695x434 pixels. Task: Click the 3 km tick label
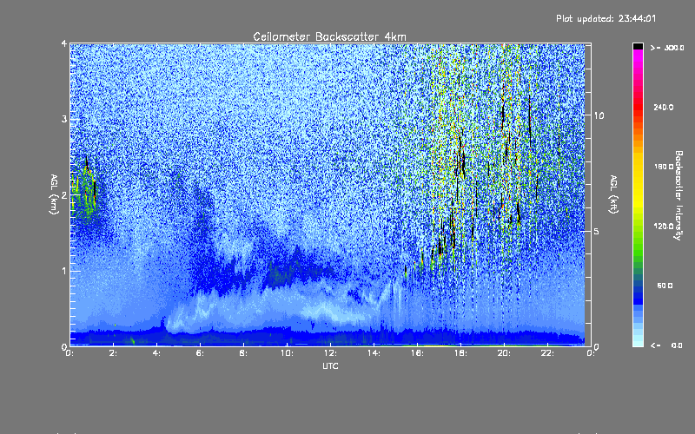[x=64, y=119]
